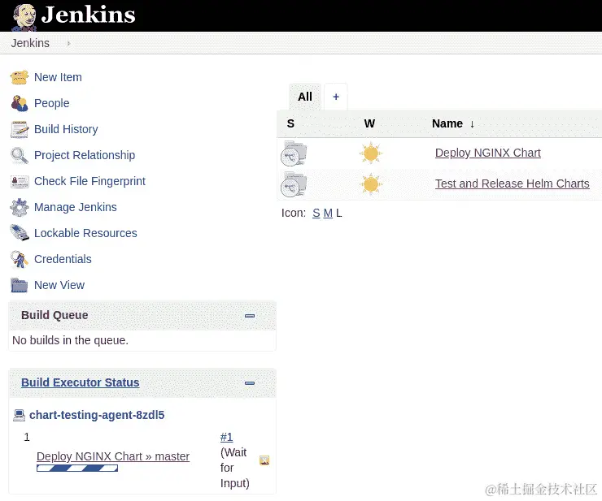Open the People page link
Viewport: 602px width, 501px height.
[52, 103]
